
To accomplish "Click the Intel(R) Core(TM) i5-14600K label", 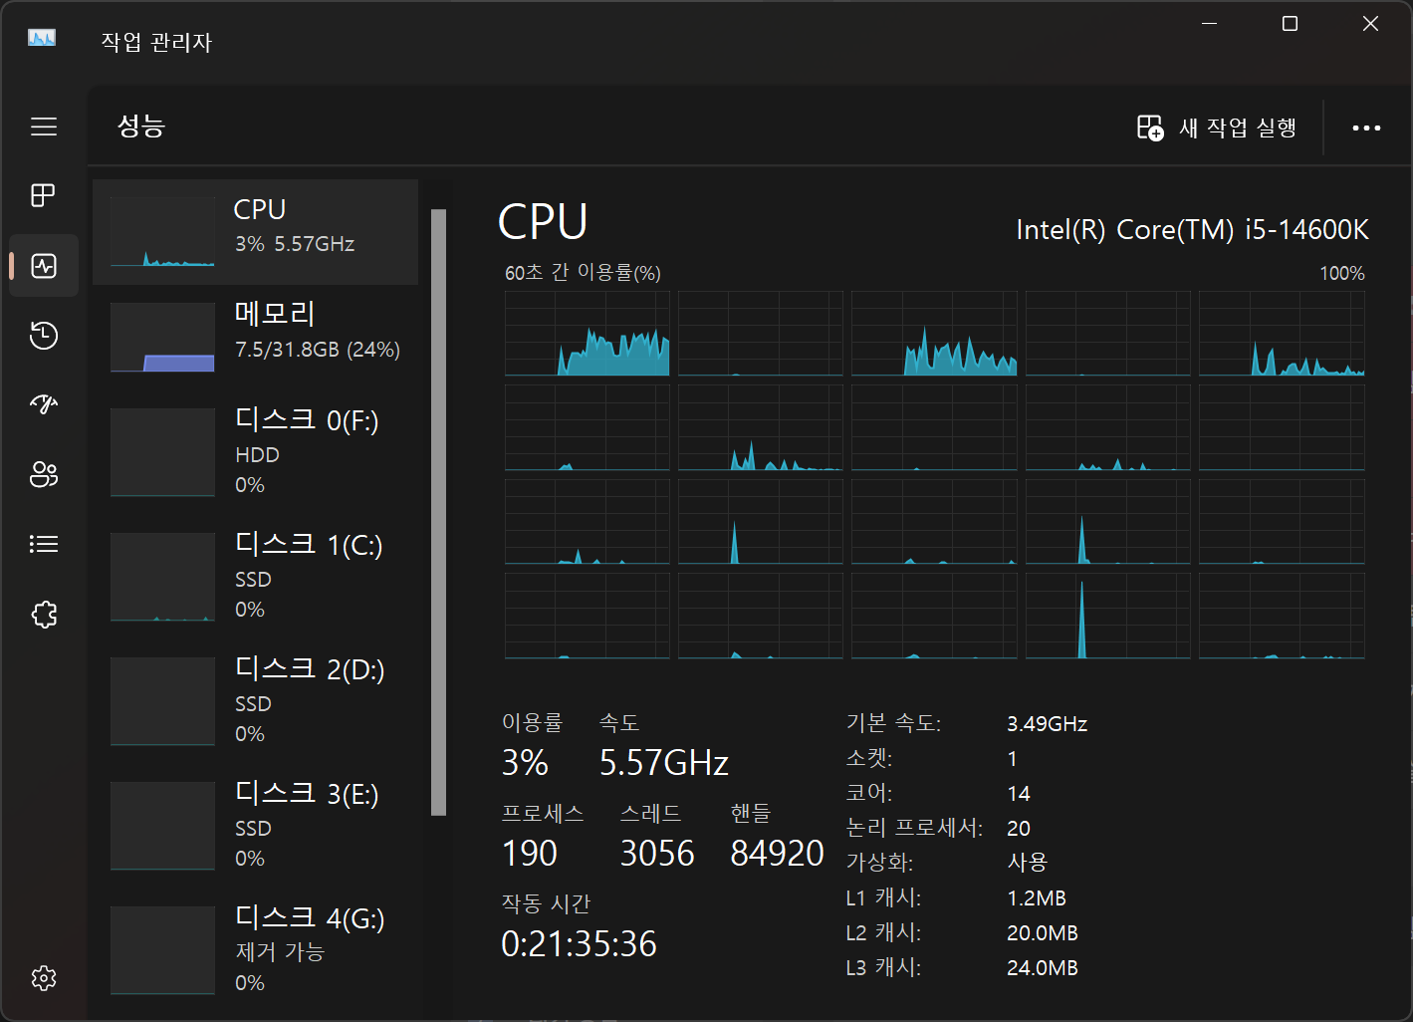I will coord(1192,230).
